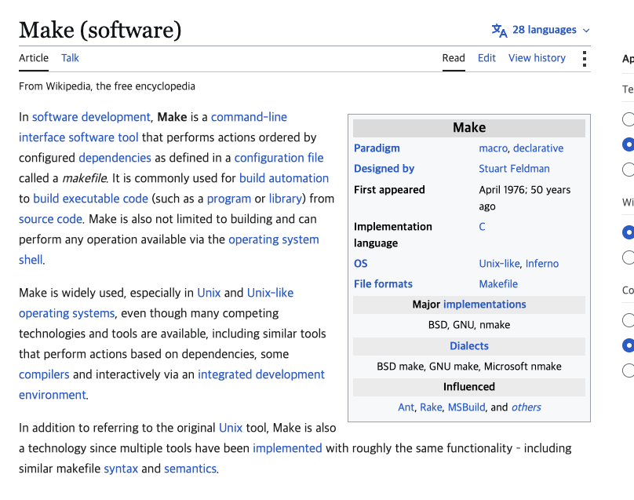
Task: Open the dependencies link
Action: pyautogui.click(x=115, y=158)
